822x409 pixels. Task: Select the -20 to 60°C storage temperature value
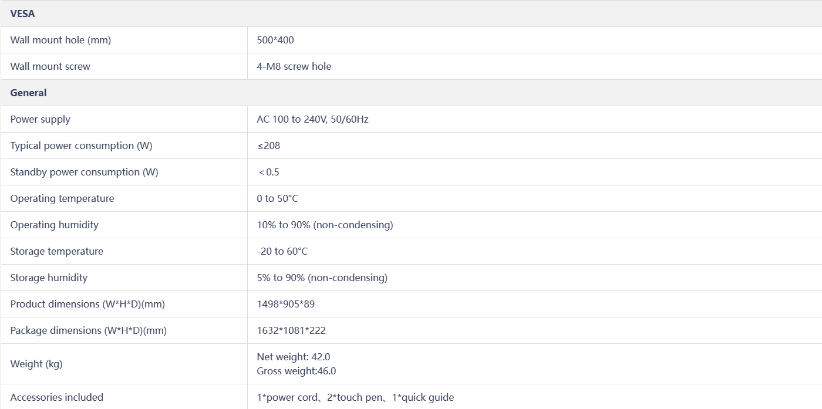click(x=282, y=251)
